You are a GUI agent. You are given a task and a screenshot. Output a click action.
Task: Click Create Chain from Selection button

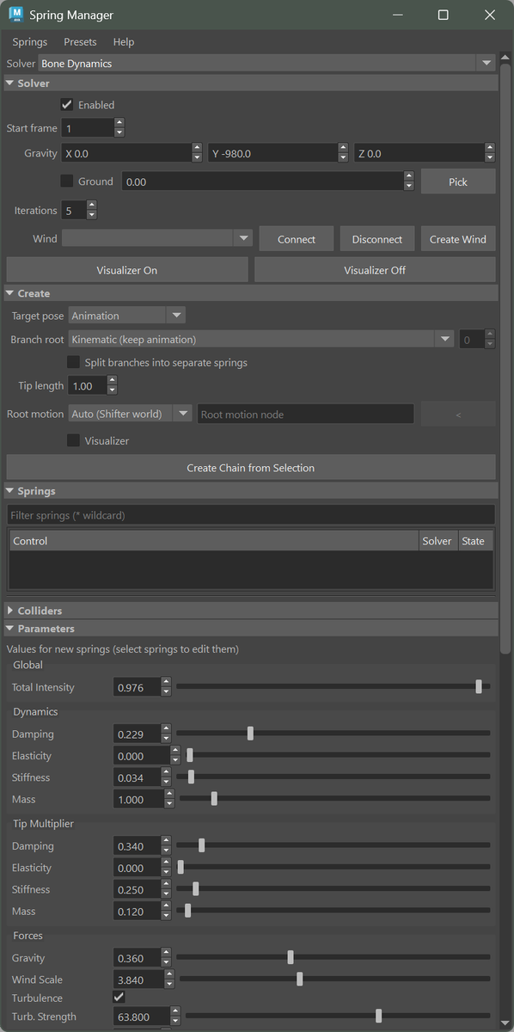tap(251, 468)
